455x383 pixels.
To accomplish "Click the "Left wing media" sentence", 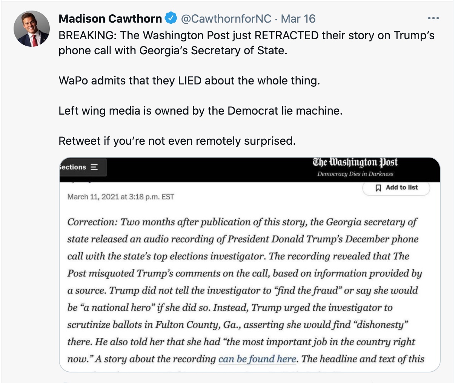I will click(200, 111).
